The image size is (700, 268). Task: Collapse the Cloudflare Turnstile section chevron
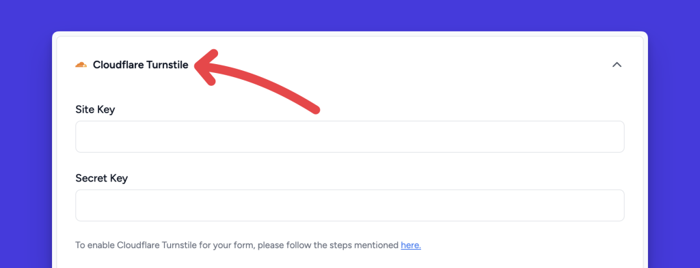point(617,65)
